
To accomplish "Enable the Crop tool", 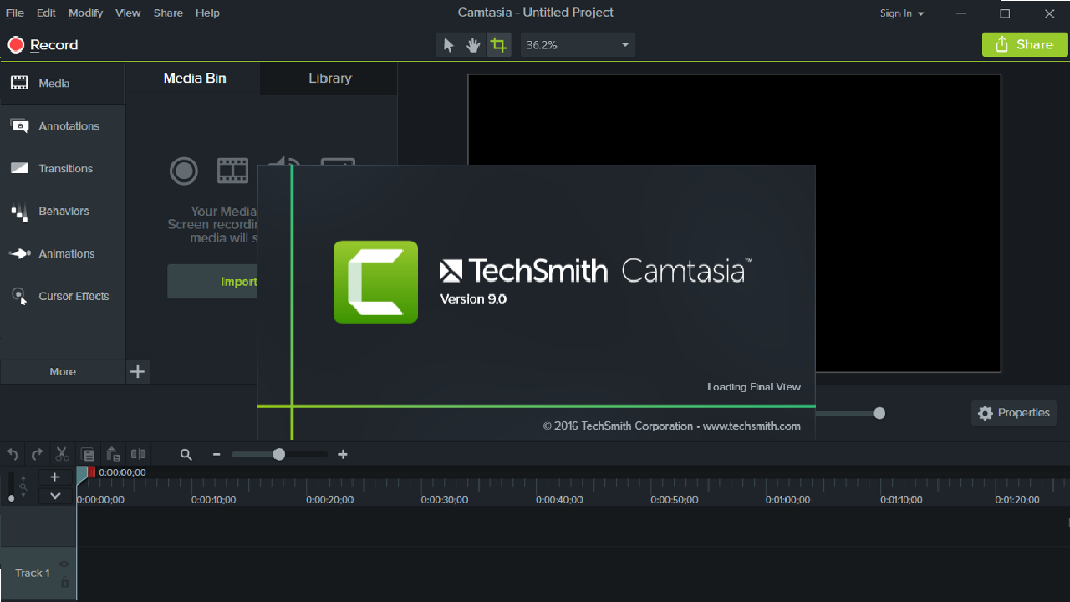I will (499, 45).
